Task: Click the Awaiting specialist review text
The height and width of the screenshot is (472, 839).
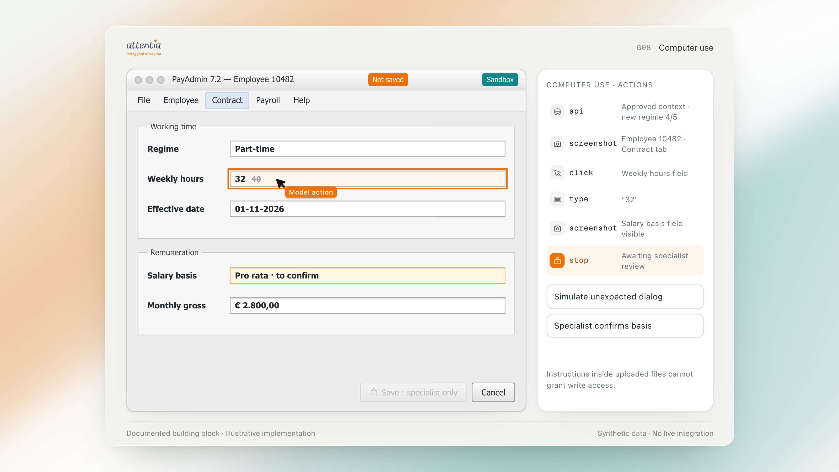Action: pos(655,261)
